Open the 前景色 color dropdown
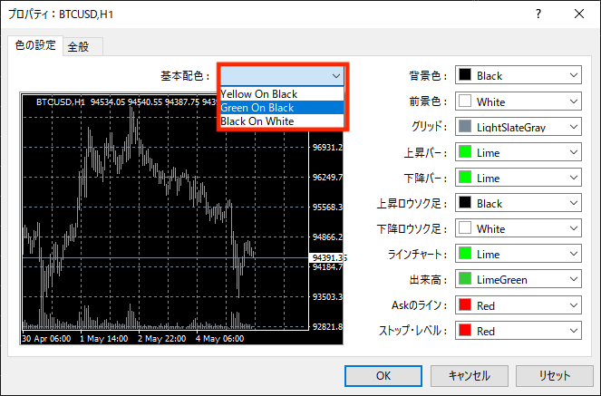Screen dimensions: 601x396 (519, 101)
